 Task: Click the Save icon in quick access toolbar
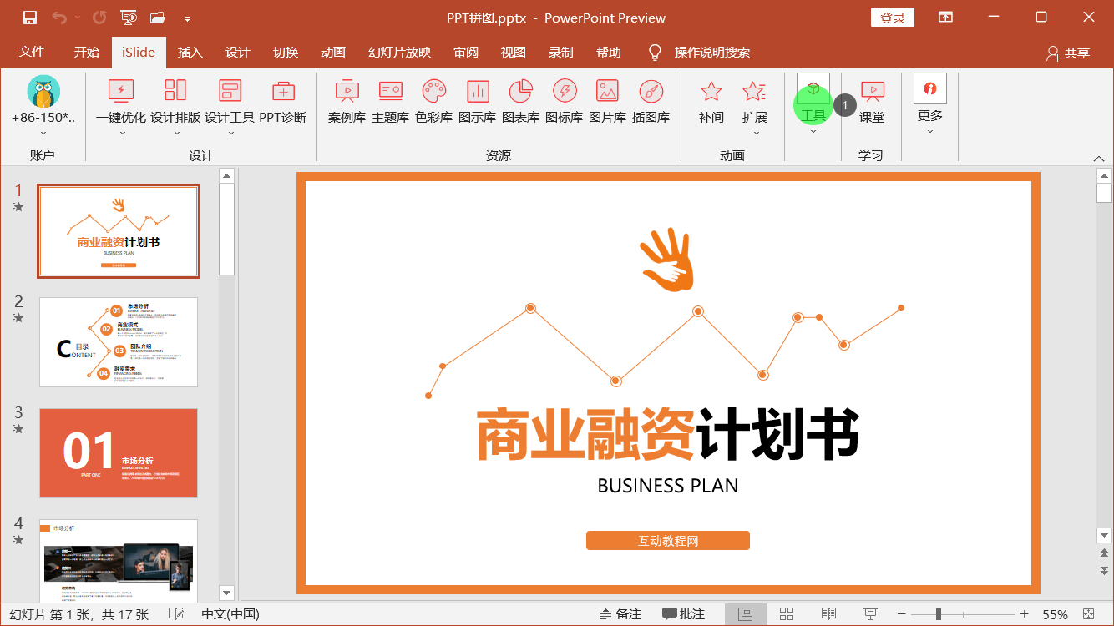click(30, 18)
